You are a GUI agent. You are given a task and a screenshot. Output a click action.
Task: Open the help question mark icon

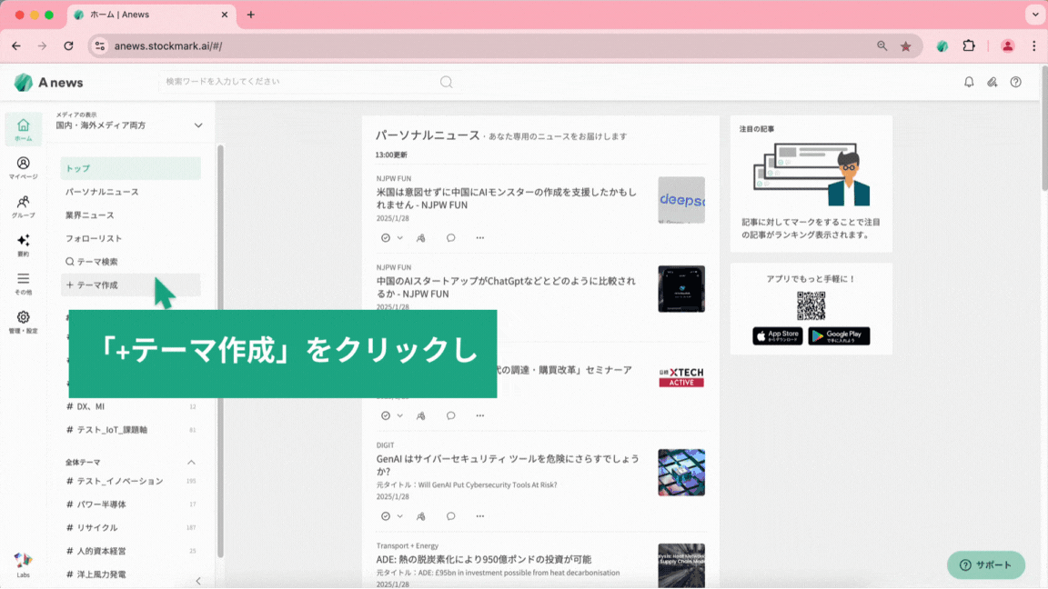click(x=1016, y=82)
